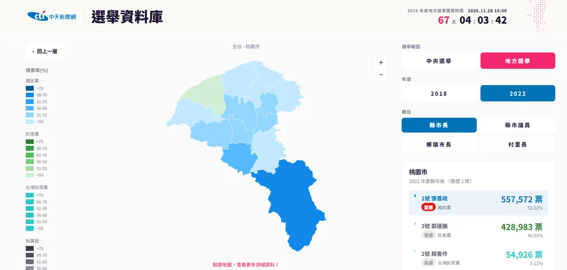Zoom out the map with minus button

[x=381, y=75]
